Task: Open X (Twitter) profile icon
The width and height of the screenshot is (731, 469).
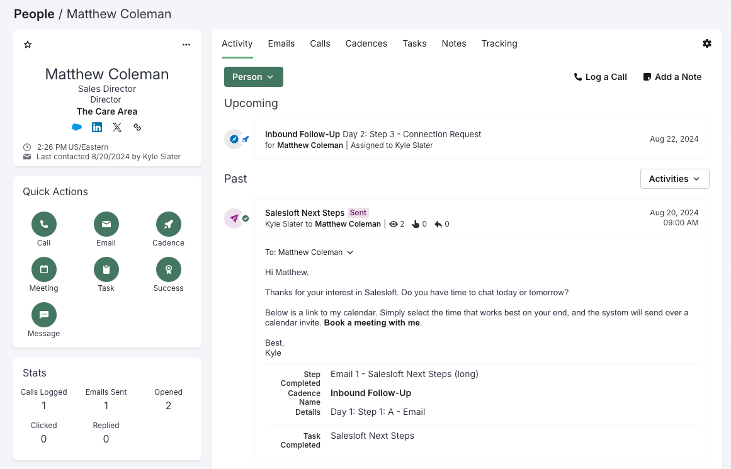Action: click(x=117, y=127)
